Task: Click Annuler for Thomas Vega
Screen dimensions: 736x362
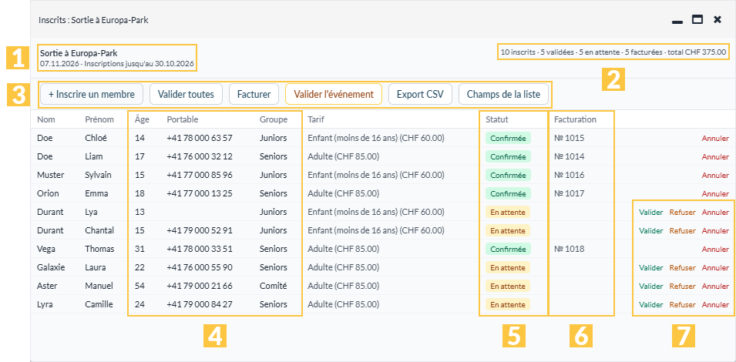Action: point(715,250)
